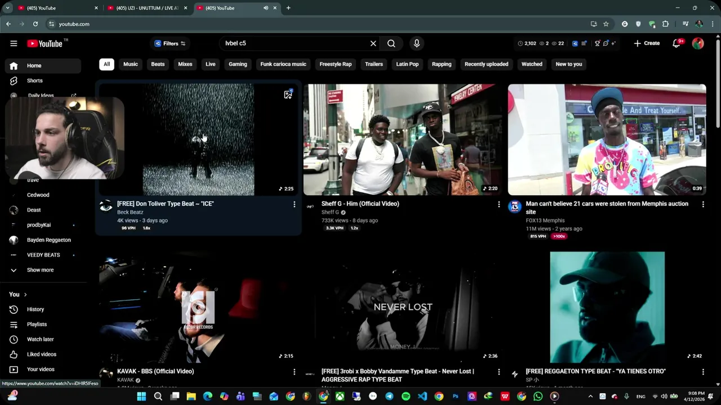Viewport: 721px width, 405px height.
Task: Switch to the UZI - UNUTTUM browser tab
Action: [x=146, y=8]
